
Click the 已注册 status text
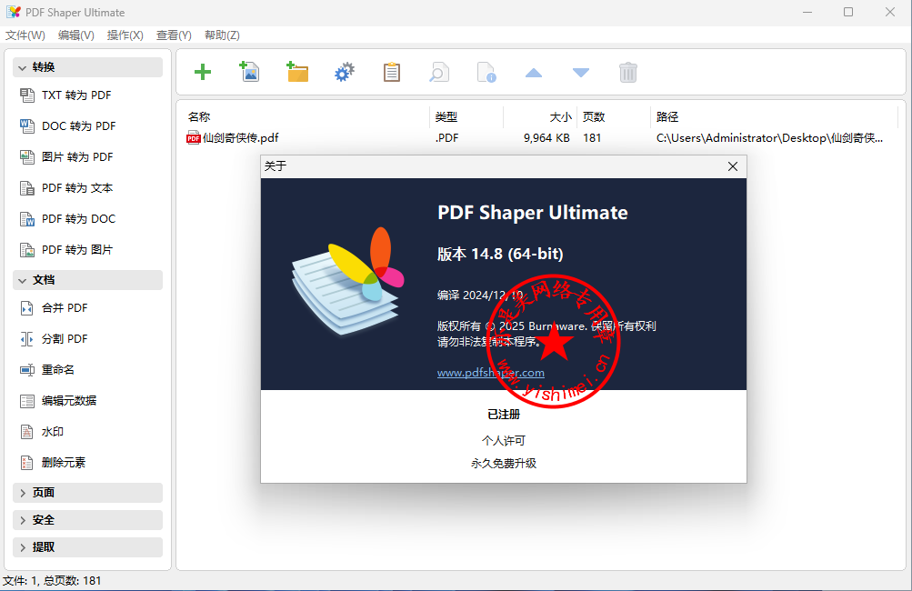pyautogui.click(x=504, y=415)
